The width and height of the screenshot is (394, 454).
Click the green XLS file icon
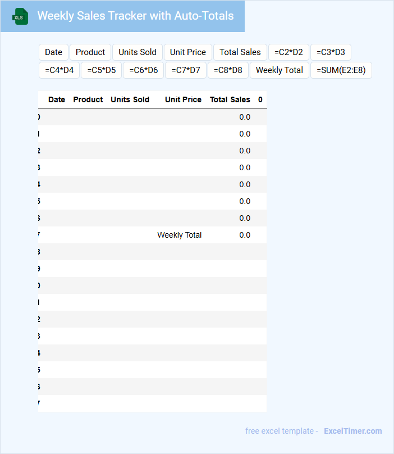click(20, 16)
